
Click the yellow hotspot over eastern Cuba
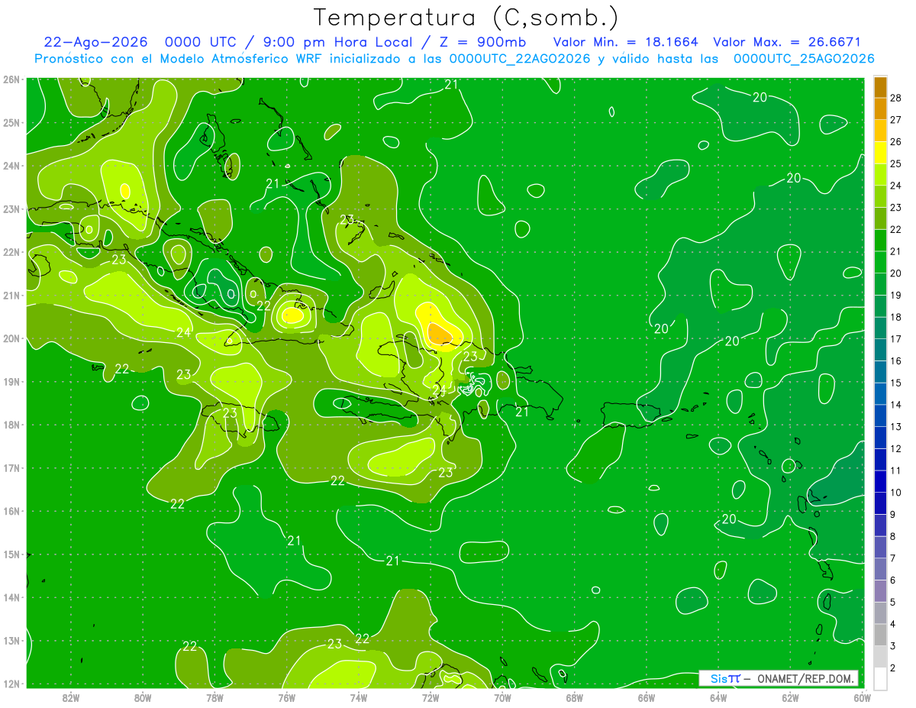click(292, 315)
